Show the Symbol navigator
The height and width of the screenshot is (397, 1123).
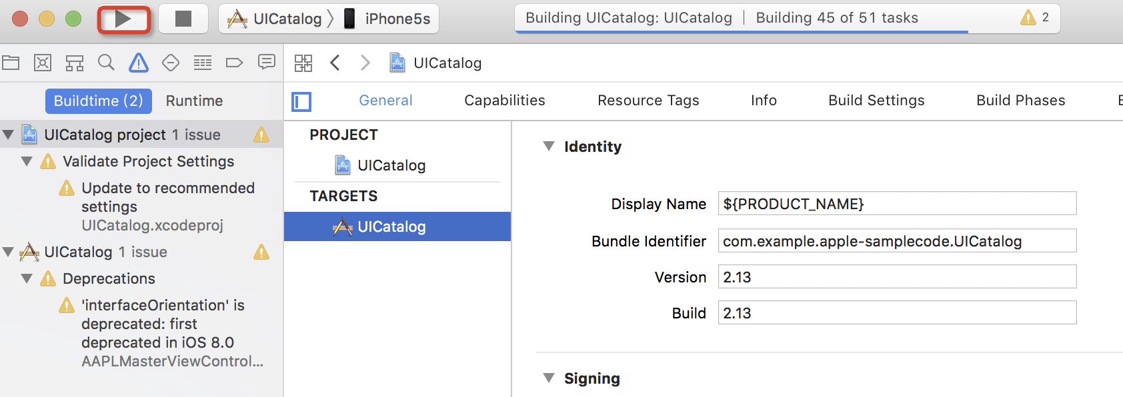[75, 63]
